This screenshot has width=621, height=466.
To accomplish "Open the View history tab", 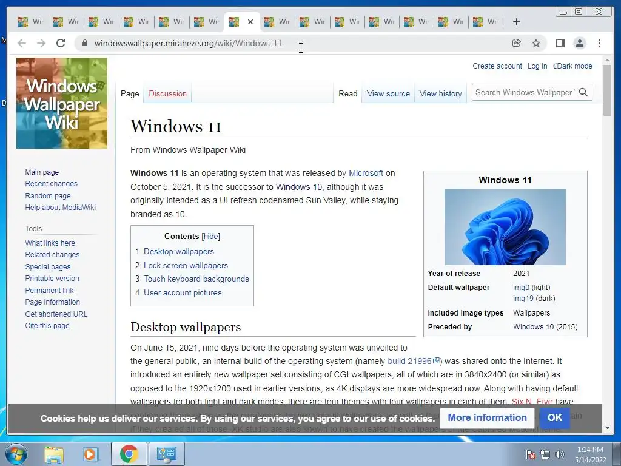I will click(x=440, y=94).
